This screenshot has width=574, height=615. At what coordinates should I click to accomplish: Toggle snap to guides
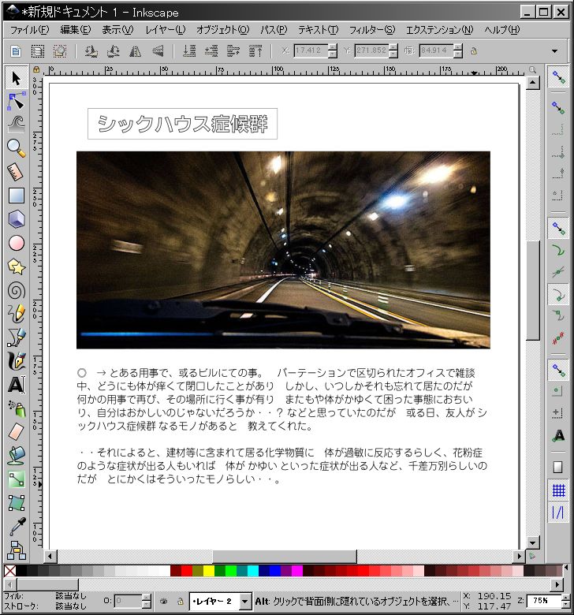pos(558,512)
